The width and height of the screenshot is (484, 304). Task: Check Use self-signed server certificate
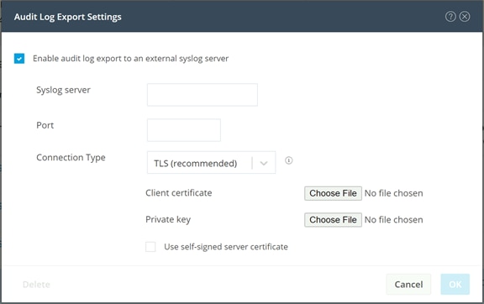150,247
